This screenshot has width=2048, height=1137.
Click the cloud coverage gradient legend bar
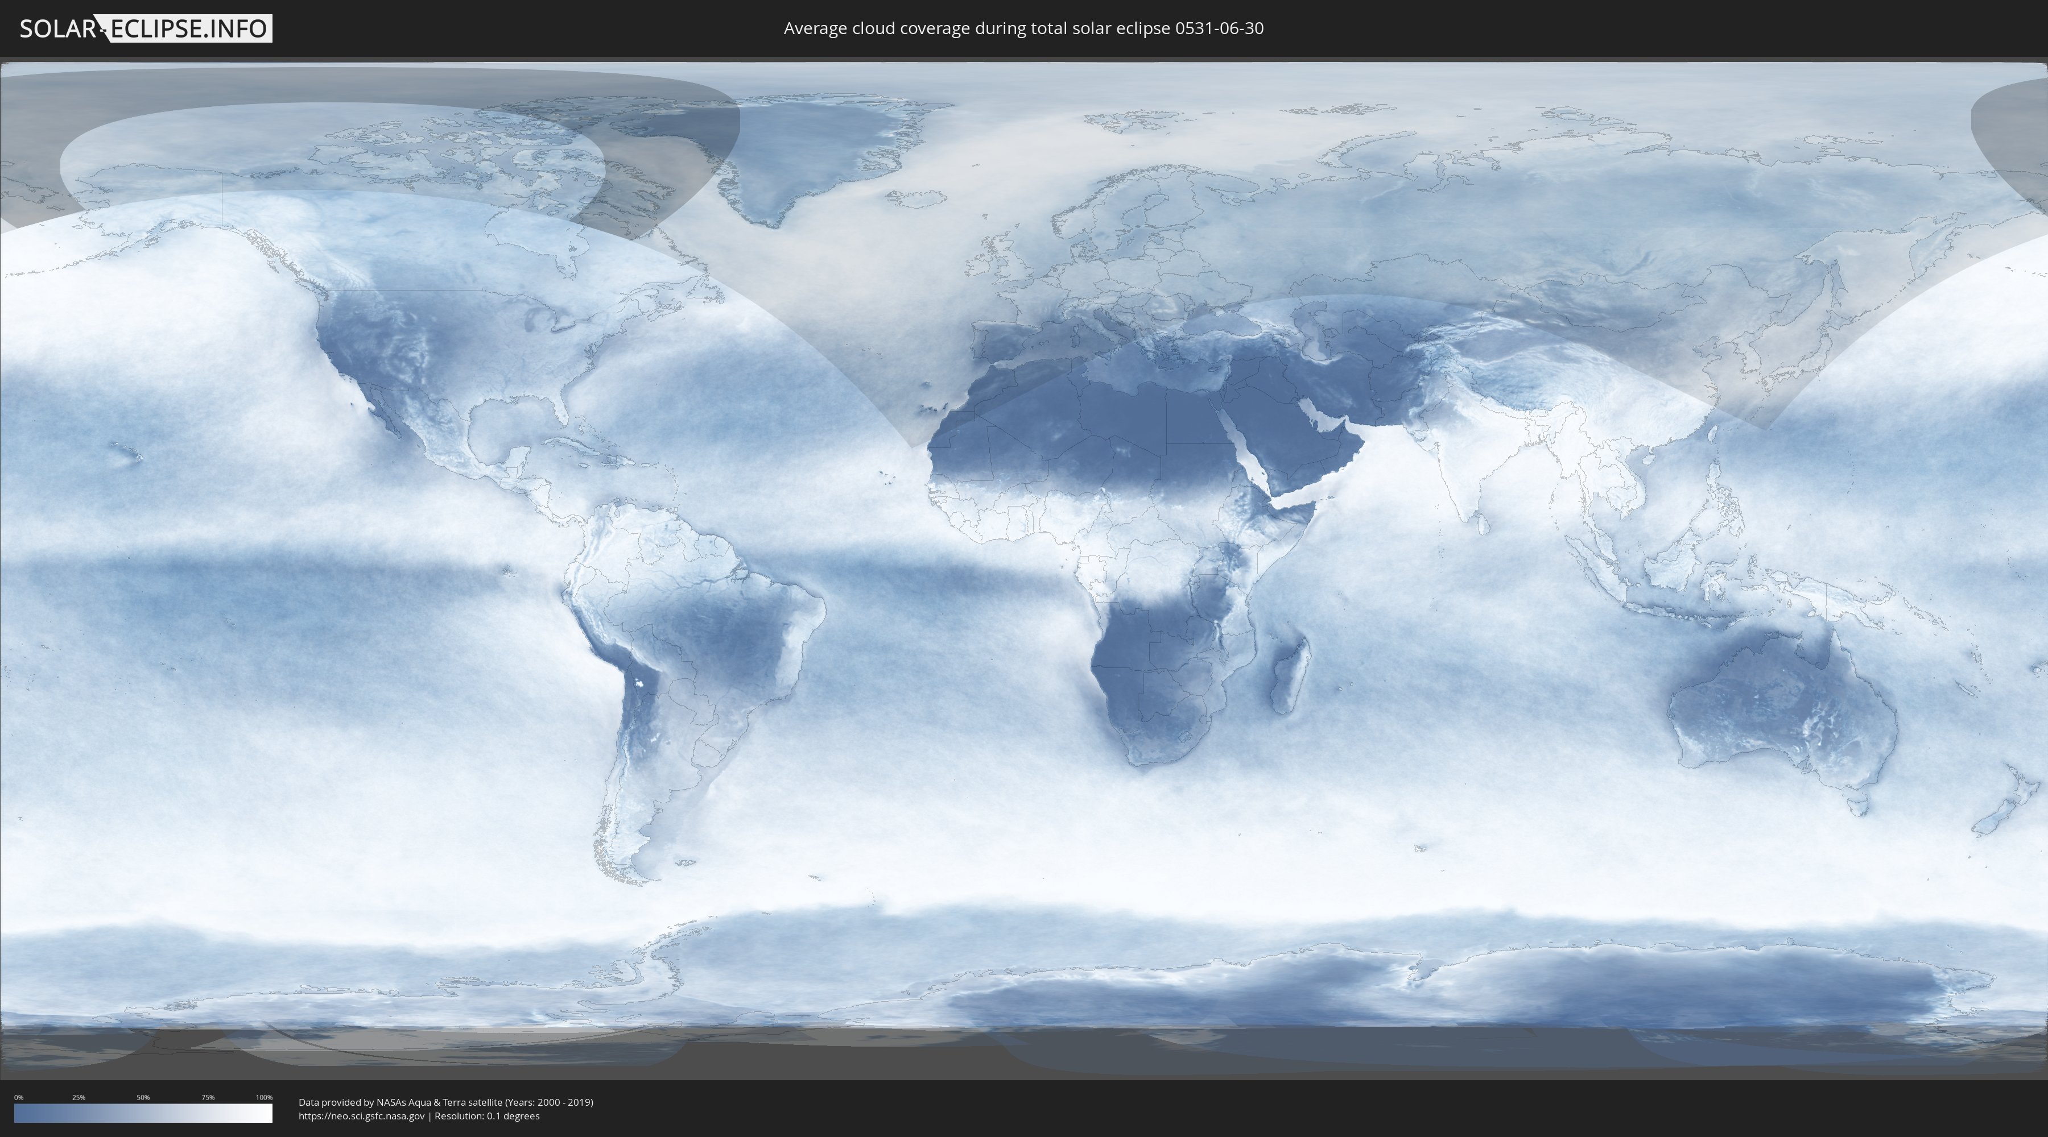click(x=143, y=1113)
